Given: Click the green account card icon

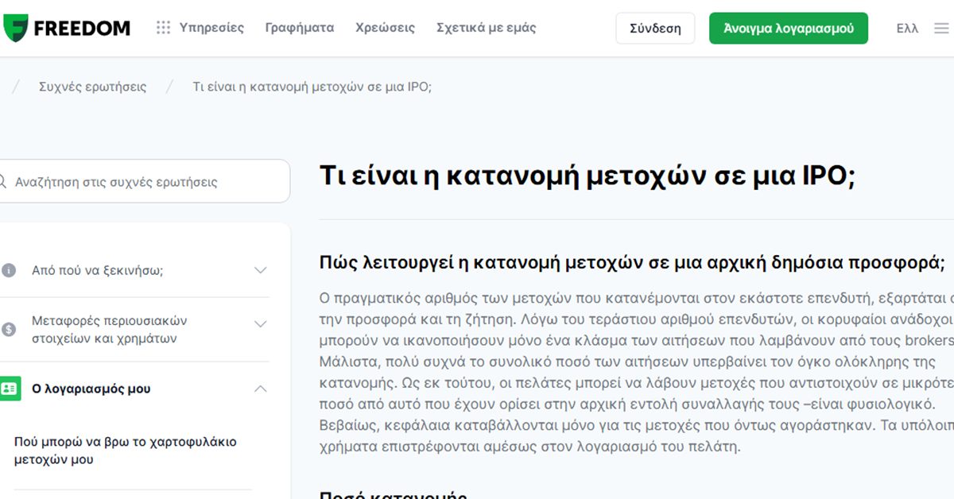Looking at the screenshot, I should tap(9, 389).
